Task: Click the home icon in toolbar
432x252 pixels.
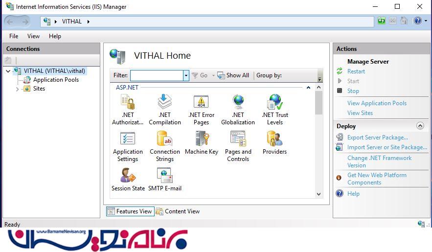Action: pyautogui.click(x=404, y=21)
